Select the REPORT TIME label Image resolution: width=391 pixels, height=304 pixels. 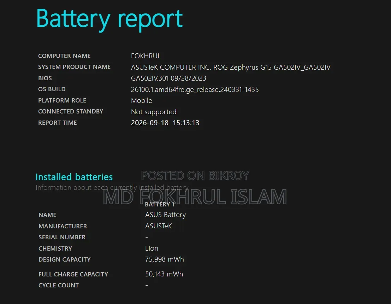click(57, 123)
